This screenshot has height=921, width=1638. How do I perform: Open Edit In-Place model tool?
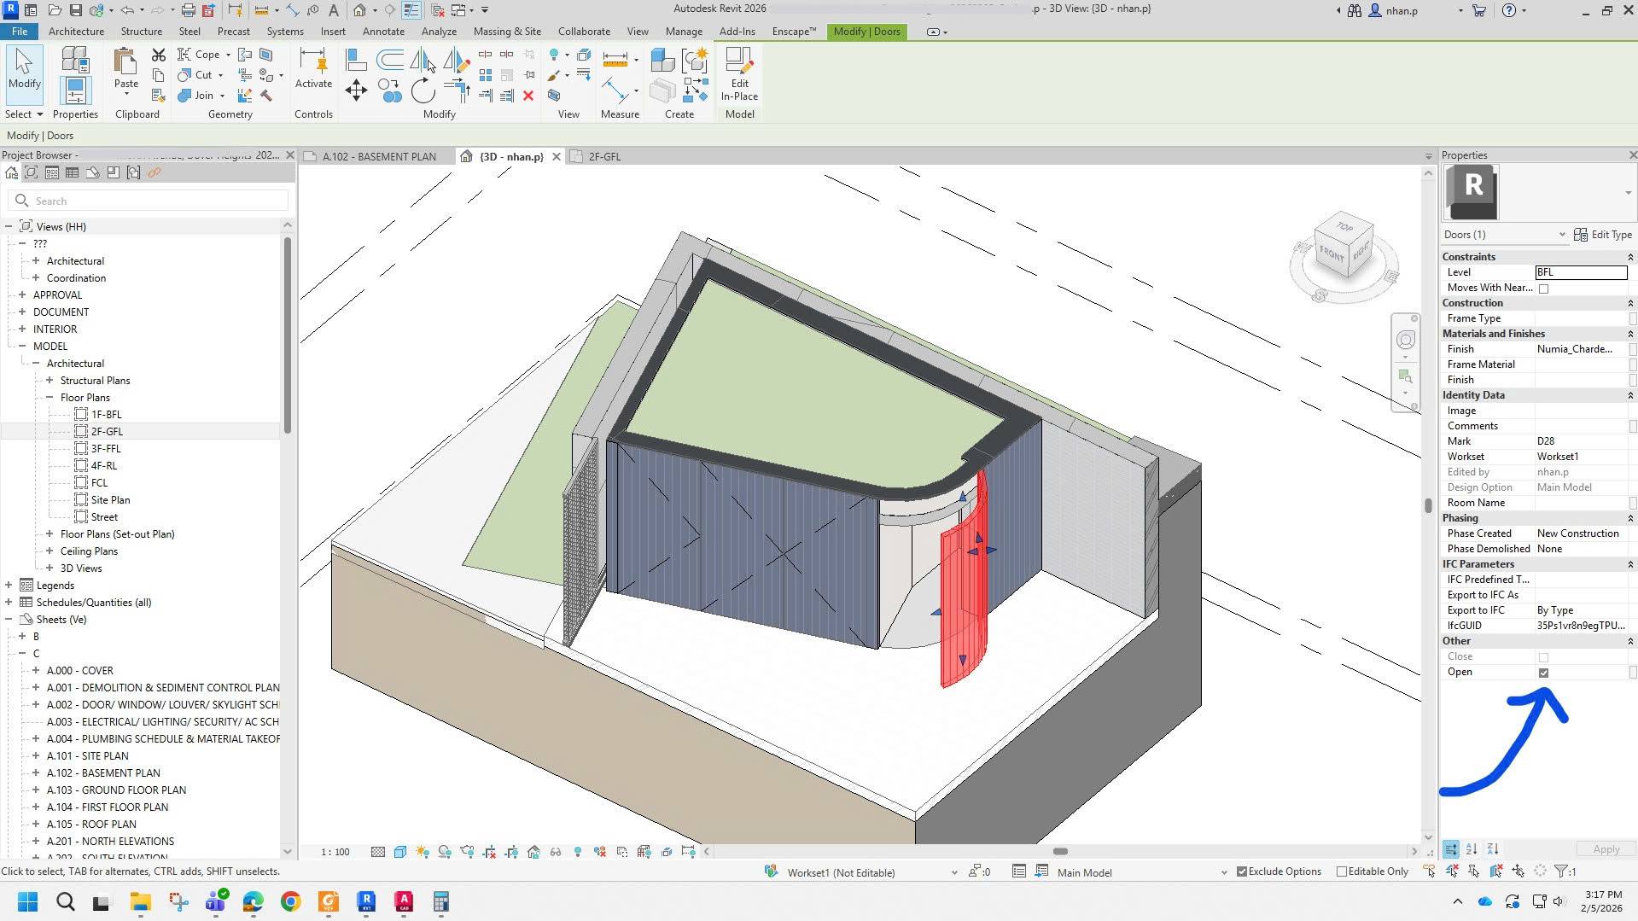[739, 74]
